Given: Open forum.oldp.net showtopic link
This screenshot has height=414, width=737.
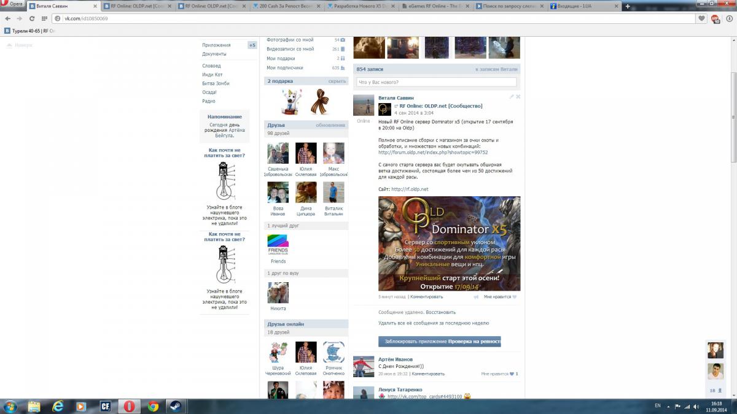Looking at the screenshot, I should (433, 152).
